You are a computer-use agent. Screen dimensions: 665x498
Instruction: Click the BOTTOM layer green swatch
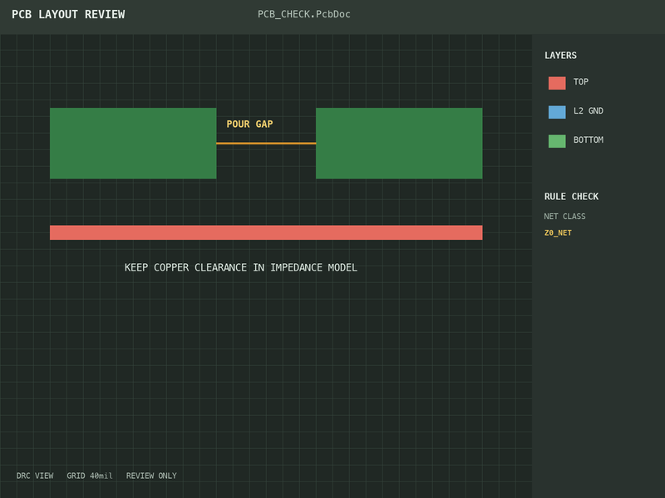click(x=557, y=141)
